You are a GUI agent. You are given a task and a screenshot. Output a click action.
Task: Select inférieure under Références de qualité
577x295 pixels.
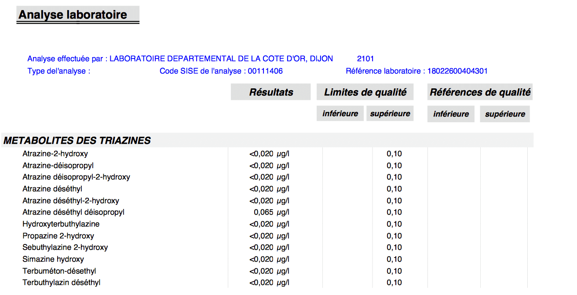(x=451, y=114)
